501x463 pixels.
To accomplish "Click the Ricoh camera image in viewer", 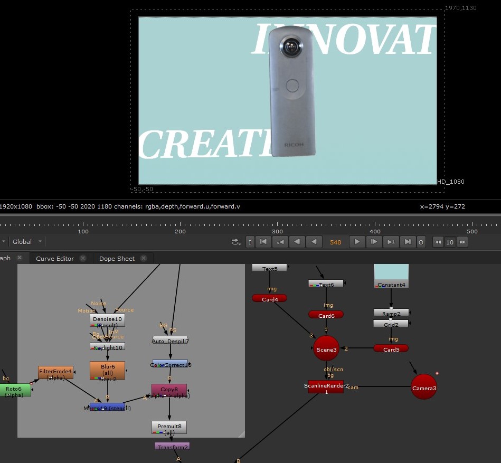I will [292, 91].
